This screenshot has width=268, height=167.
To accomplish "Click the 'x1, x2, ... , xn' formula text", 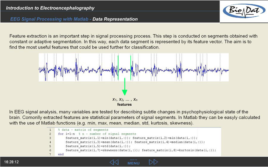I will tap(125, 99).
